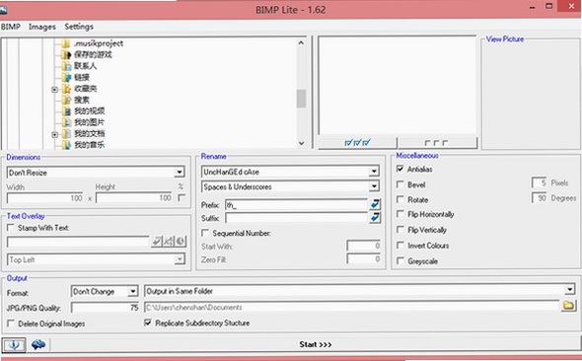Enable the Greyscale checkbox
Viewport: 582px width, 361px height.
(x=400, y=260)
